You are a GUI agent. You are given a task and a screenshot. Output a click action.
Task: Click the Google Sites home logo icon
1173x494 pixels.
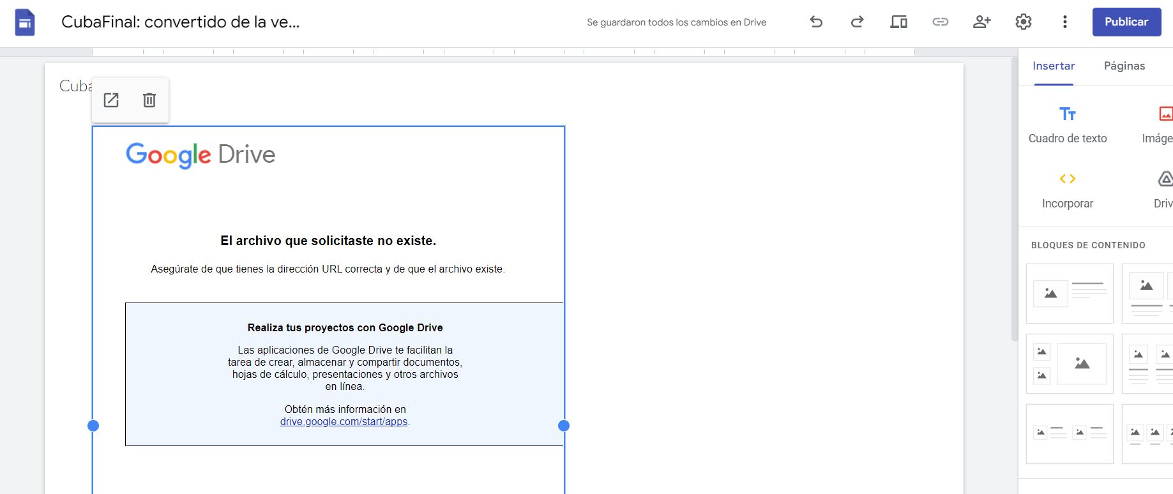(25, 23)
